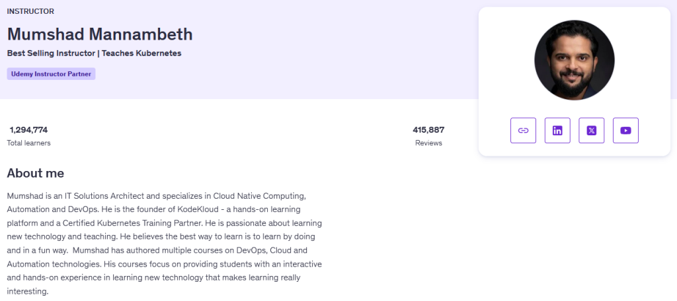Click the Mumshad Mannambeth name heading
This screenshot has height=301, width=677.
pos(100,34)
